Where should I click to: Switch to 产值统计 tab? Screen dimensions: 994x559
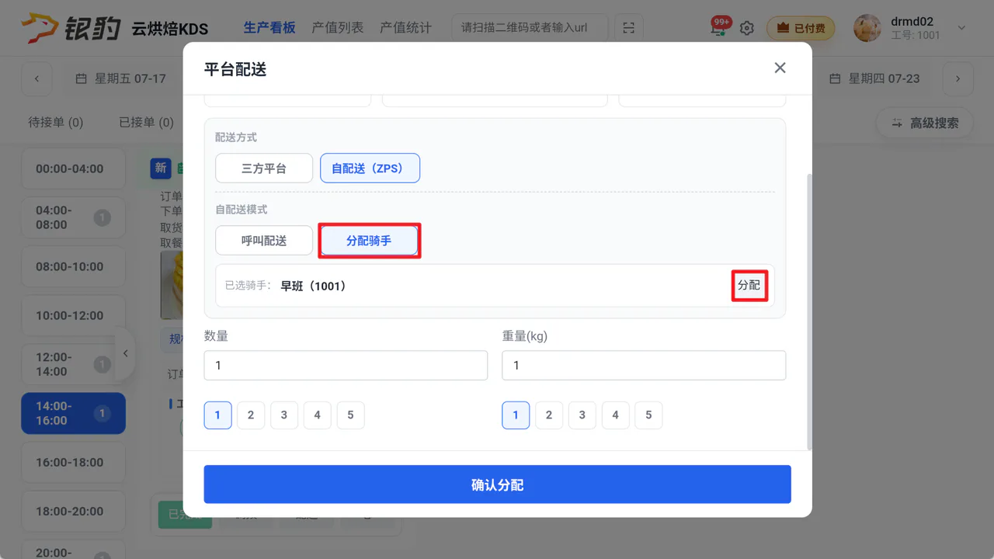tap(405, 28)
